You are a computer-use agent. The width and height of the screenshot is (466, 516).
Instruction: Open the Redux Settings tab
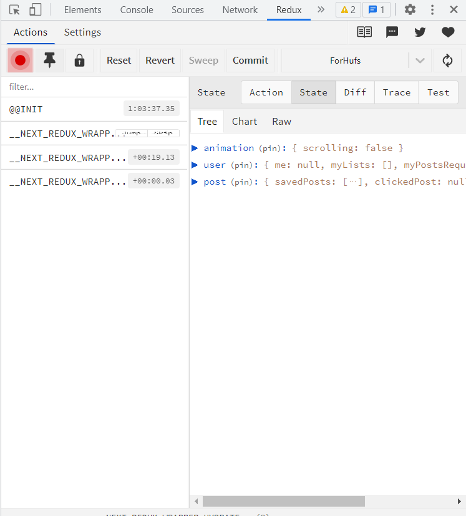82,32
